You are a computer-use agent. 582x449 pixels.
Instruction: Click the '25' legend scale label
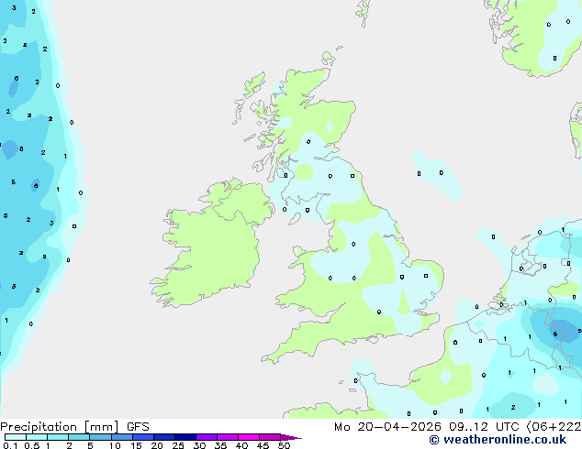point(178,445)
